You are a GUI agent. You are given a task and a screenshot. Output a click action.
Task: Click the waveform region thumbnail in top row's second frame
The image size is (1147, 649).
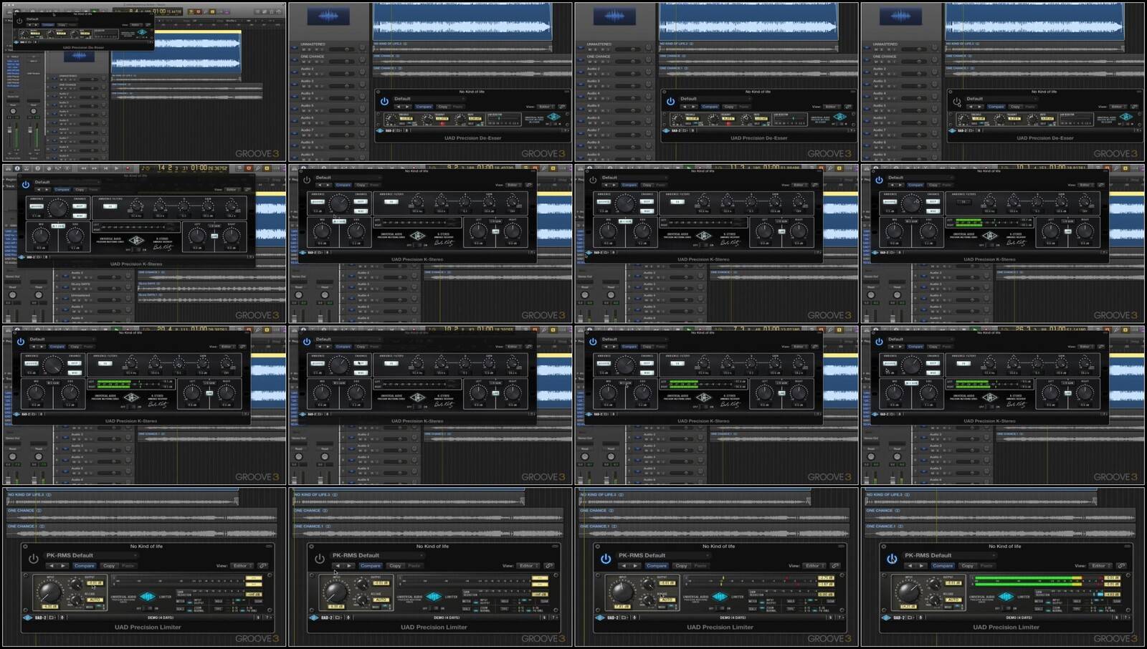pos(328,16)
